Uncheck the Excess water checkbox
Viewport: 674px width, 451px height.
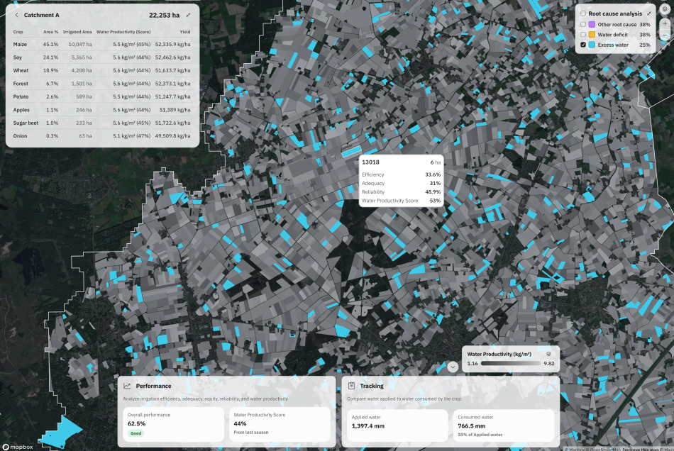pyautogui.click(x=583, y=45)
